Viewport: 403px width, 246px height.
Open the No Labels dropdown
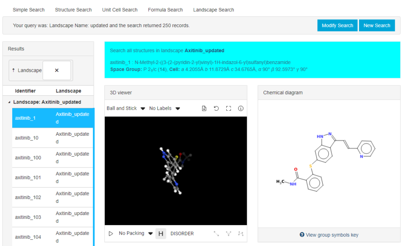click(x=164, y=109)
